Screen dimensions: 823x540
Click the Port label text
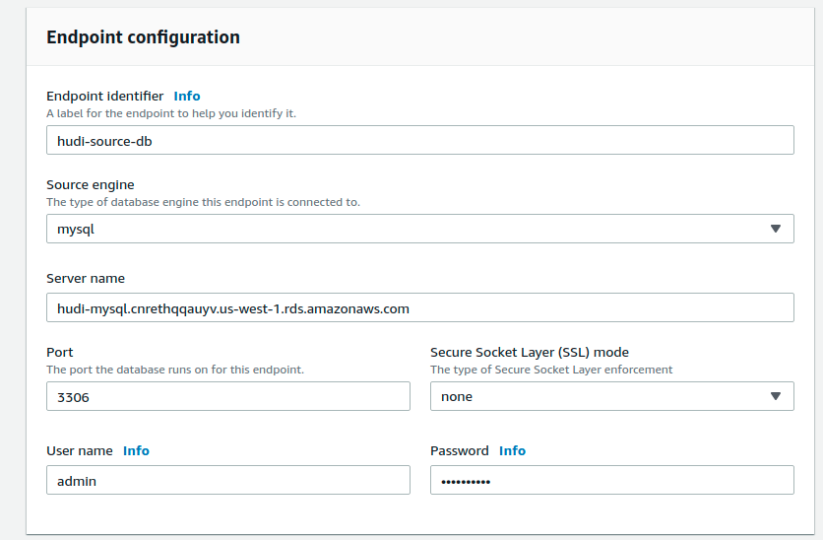pos(59,352)
